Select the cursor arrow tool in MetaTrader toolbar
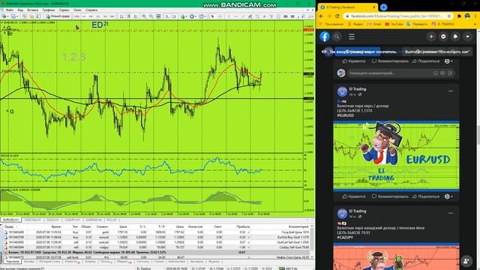The image size is (480, 270). (x=212, y=16)
